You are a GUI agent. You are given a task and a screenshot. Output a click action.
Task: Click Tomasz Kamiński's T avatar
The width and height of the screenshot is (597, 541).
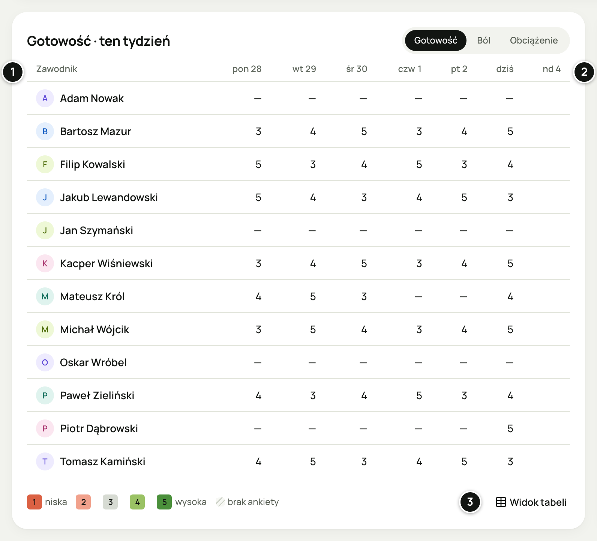tap(45, 461)
